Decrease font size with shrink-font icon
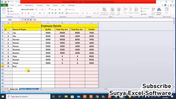The width and height of the screenshot is (176, 99). click(x=45, y=10)
